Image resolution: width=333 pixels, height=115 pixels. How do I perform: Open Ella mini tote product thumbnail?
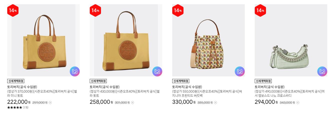(43, 40)
